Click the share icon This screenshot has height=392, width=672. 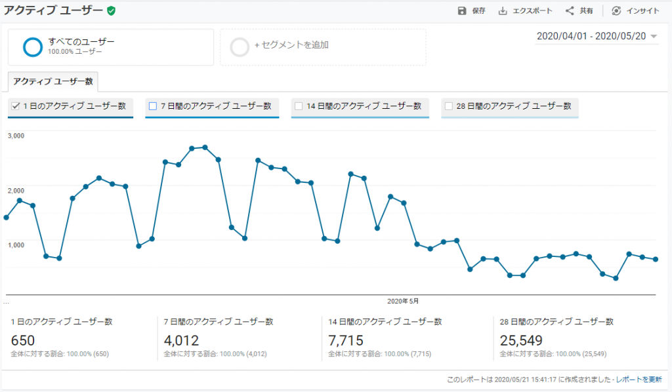pyautogui.click(x=570, y=10)
